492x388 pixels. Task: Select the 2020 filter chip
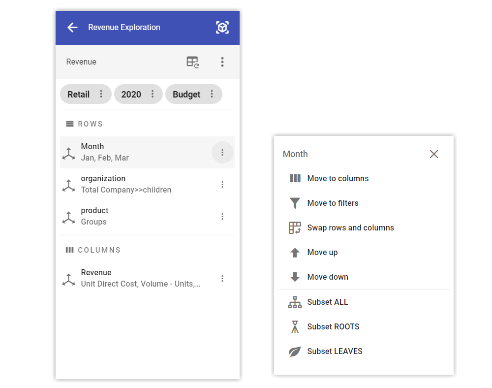click(138, 94)
